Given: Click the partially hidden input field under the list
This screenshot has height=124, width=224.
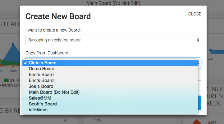Looking at the screenshot, I should 200,86.
